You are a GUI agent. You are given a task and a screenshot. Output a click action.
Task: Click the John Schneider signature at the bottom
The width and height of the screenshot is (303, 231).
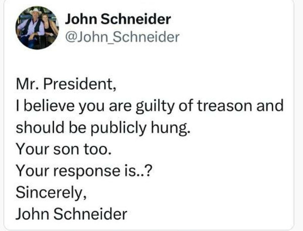pos(72,214)
